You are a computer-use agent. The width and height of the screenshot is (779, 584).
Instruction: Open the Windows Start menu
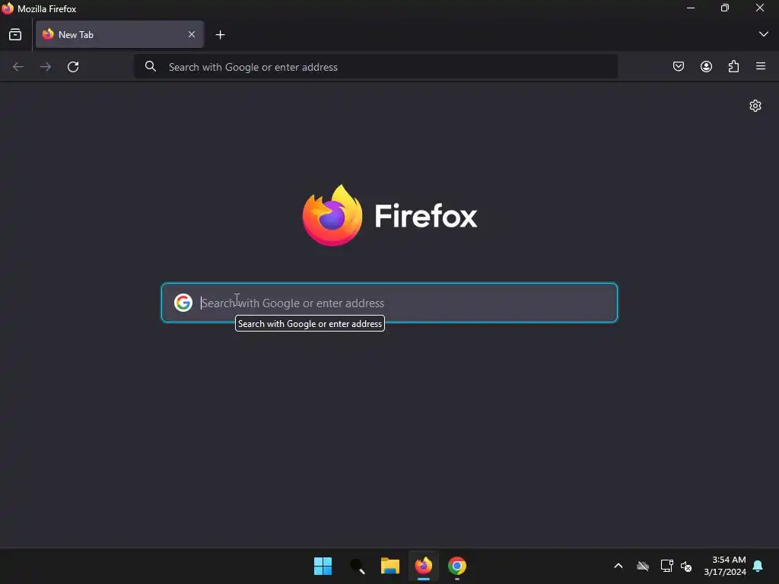click(323, 566)
